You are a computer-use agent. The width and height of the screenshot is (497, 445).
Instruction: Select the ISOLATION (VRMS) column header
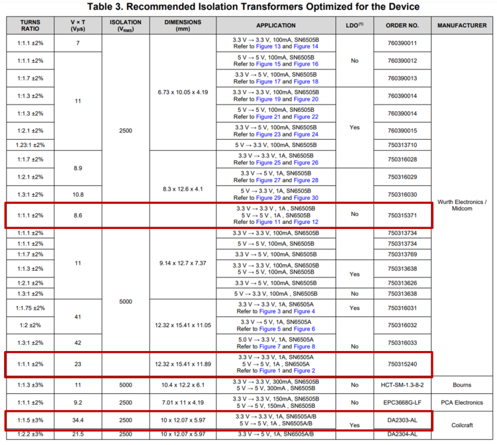coord(126,25)
